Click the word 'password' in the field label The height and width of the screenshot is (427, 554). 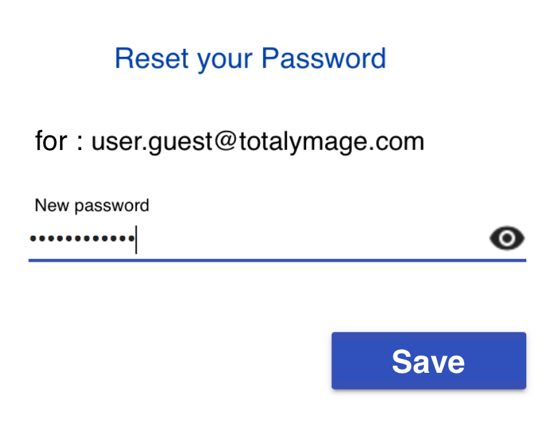[112, 206]
